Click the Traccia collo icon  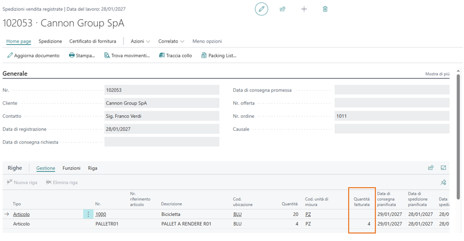[x=162, y=55]
